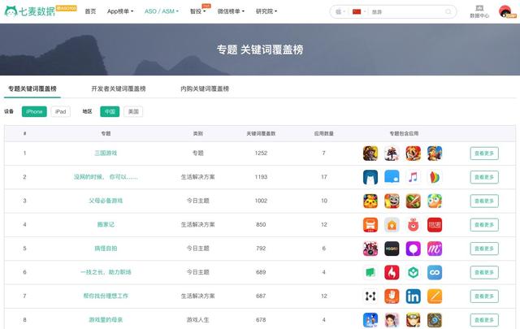
Task: Click the red flame app icon in row 6
Action: pyautogui.click(x=392, y=272)
